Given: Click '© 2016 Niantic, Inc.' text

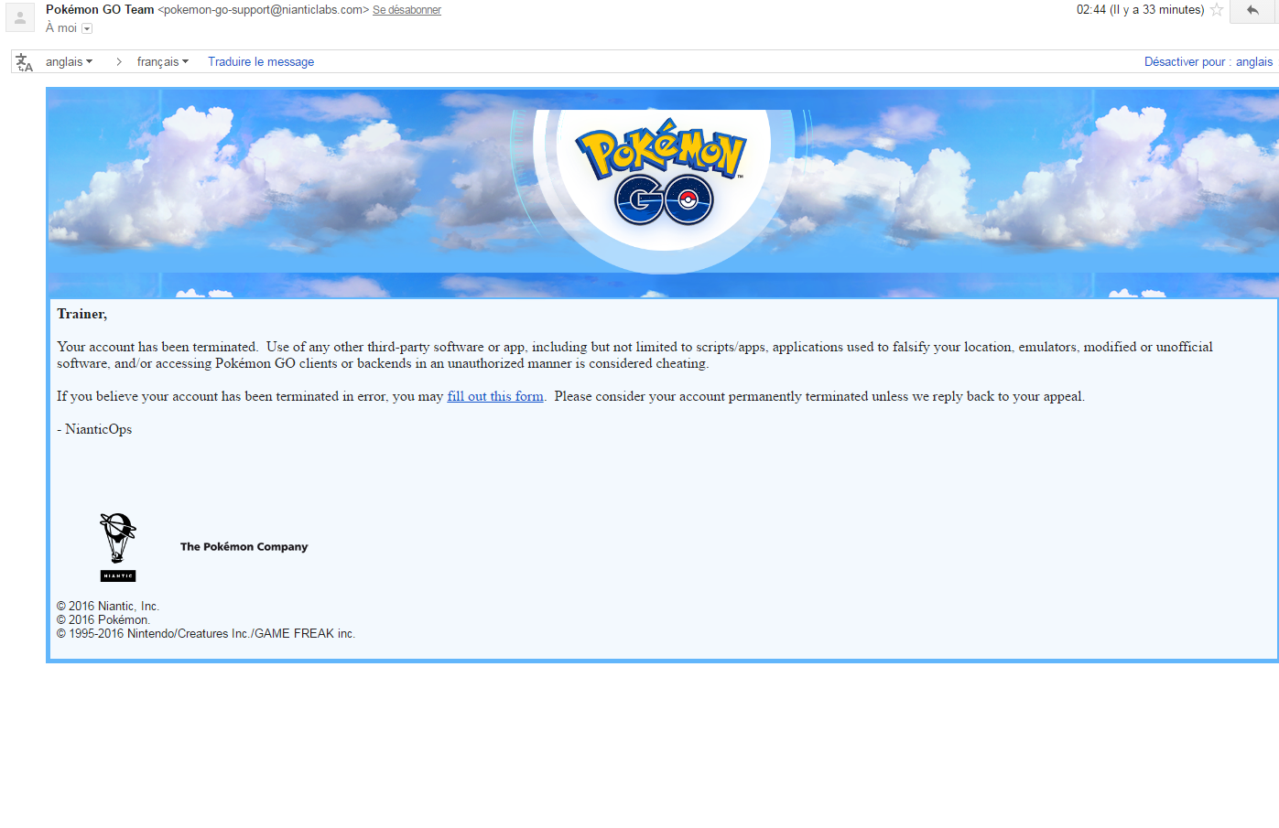Looking at the screenshot, I should (x=108, y=606).
